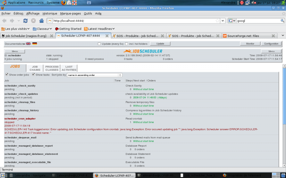The width and height of the screenshot is (286, 178).
Task: Open the right Menu button
Action: (271, 51)
